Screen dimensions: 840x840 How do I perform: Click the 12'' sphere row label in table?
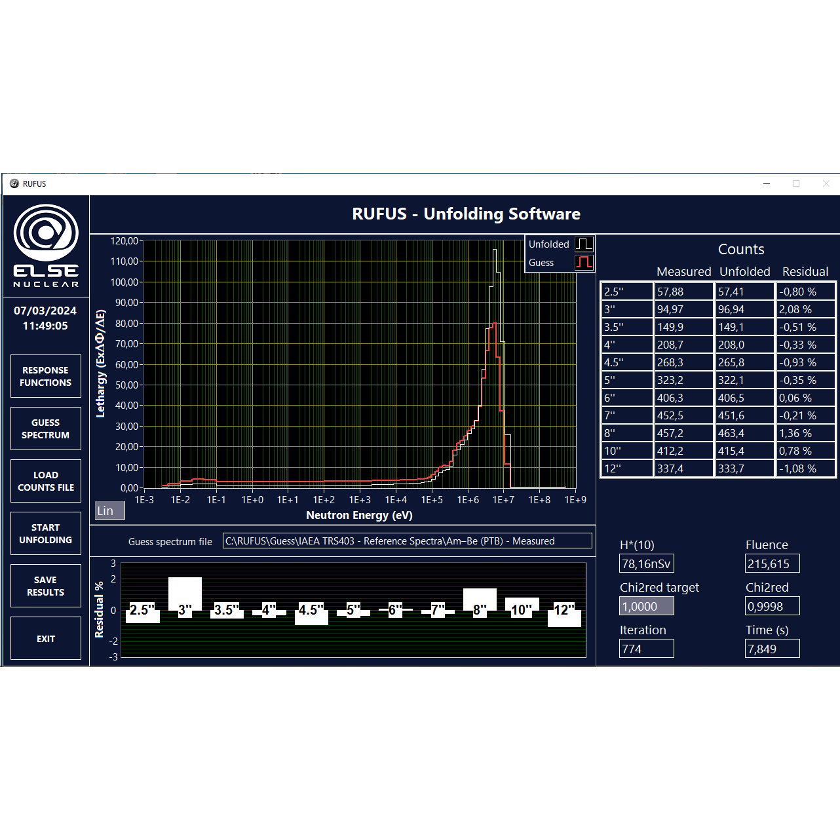[x=627, y=468]
